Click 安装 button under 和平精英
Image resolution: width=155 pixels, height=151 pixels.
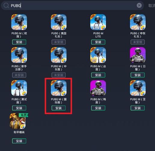(x=19, y=141)
